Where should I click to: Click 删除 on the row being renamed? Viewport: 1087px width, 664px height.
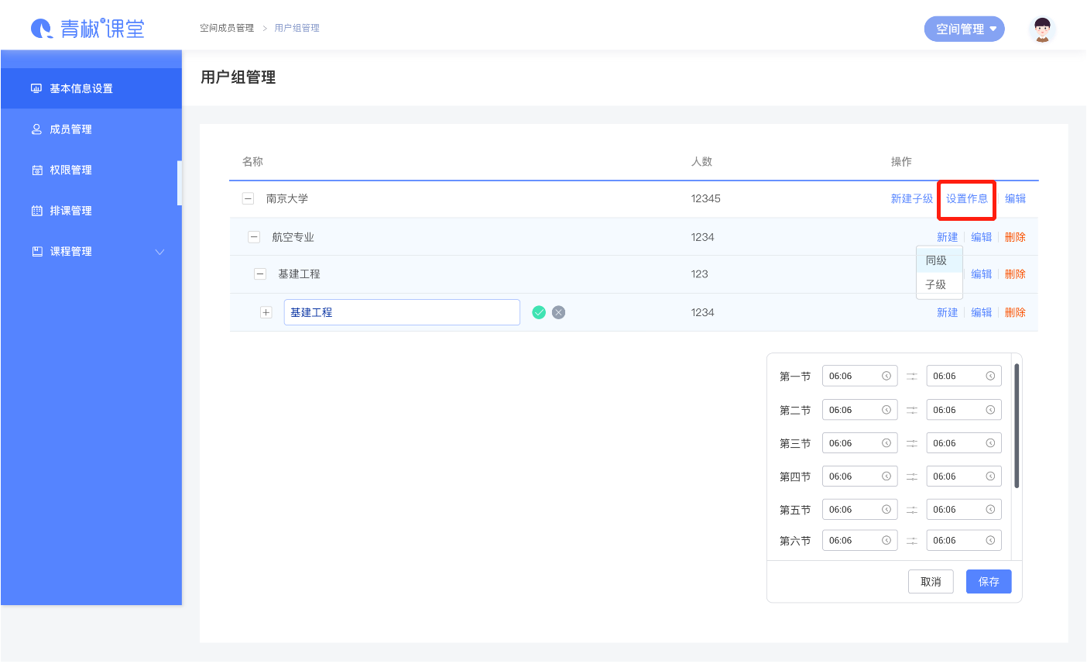coord(1015,312)
